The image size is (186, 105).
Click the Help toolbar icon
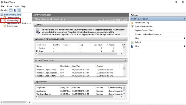tap(15, 10)
